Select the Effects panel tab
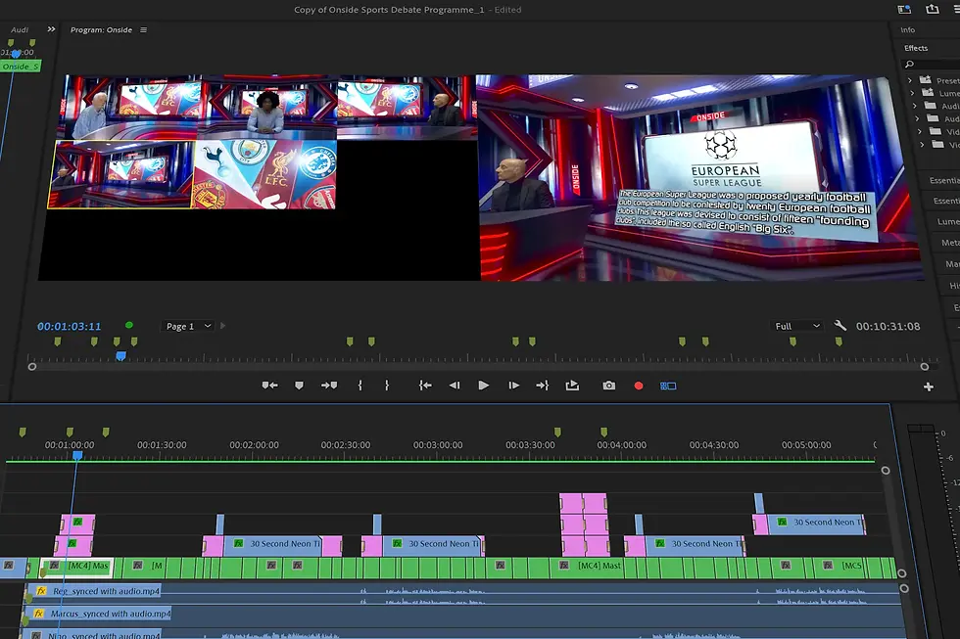 click(916, 48)
